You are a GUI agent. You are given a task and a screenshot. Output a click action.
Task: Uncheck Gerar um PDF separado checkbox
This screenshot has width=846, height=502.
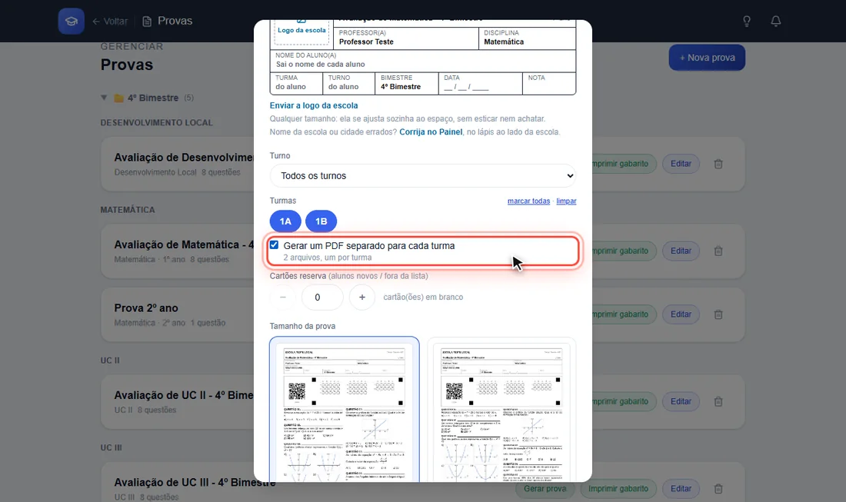click(274, 244)
